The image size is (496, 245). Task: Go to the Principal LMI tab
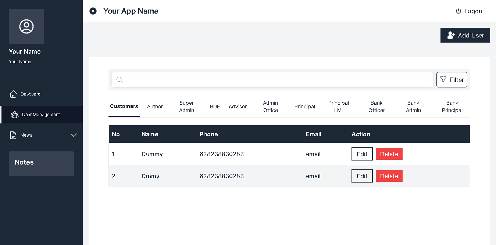coord(338,107)
